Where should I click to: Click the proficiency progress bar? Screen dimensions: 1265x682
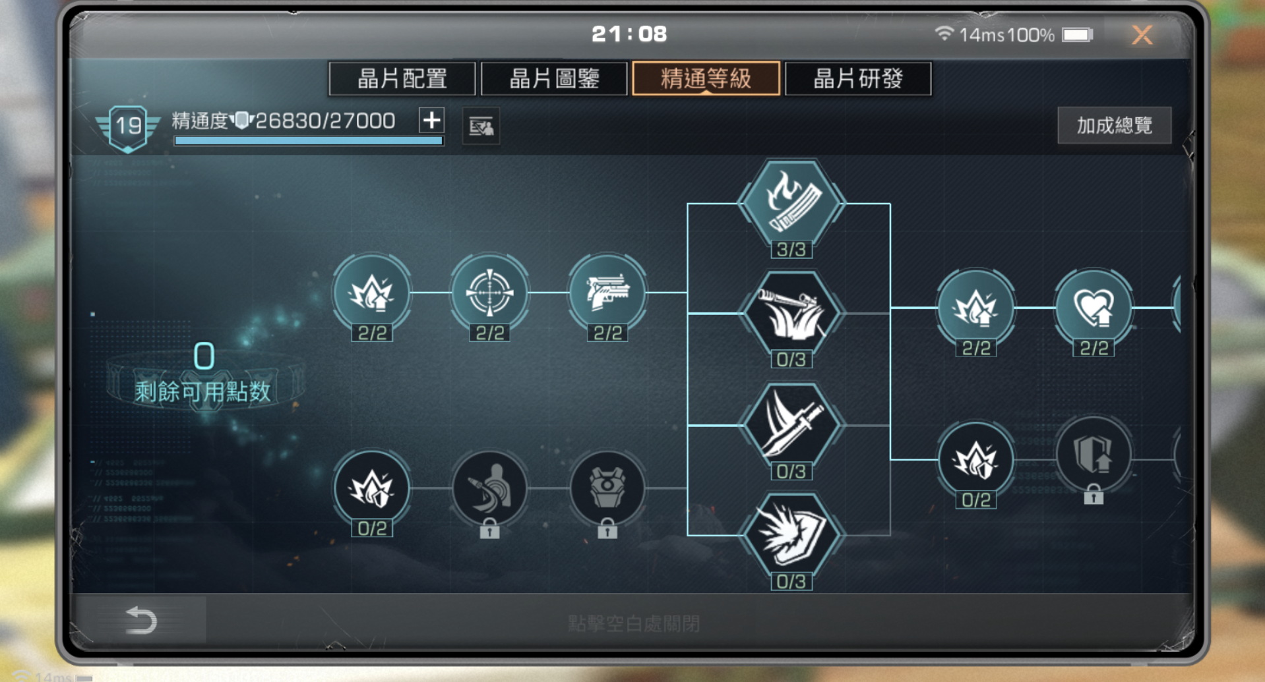(309, 140)
